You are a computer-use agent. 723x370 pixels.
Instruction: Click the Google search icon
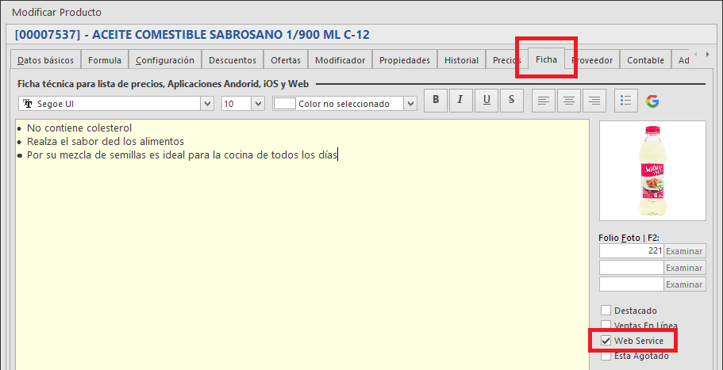point(652,101)
